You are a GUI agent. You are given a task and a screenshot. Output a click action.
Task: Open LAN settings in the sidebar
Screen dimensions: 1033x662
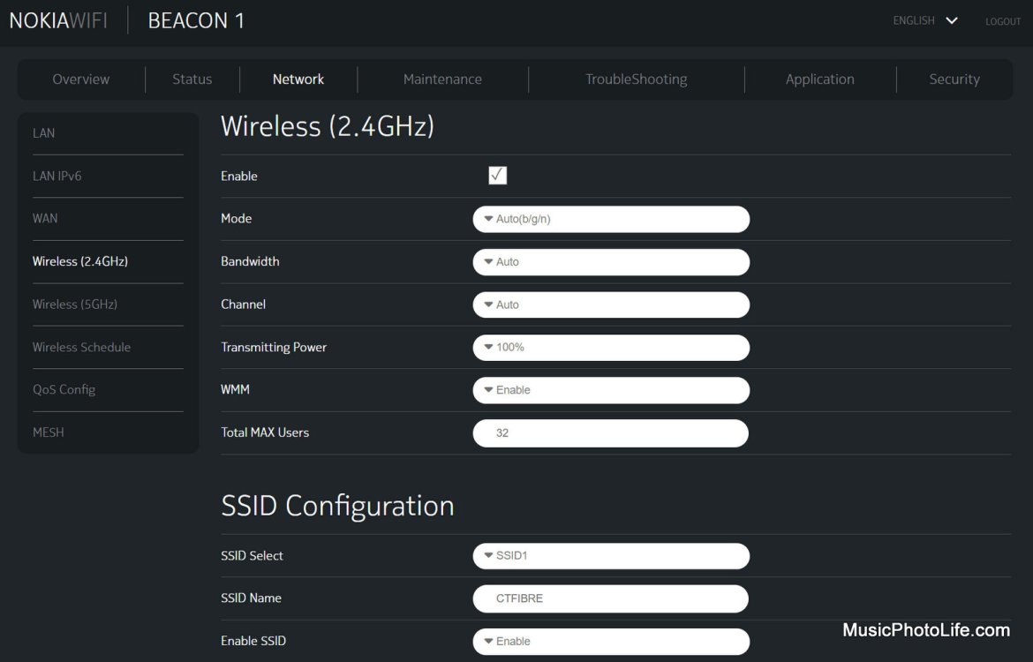point(43,132)
